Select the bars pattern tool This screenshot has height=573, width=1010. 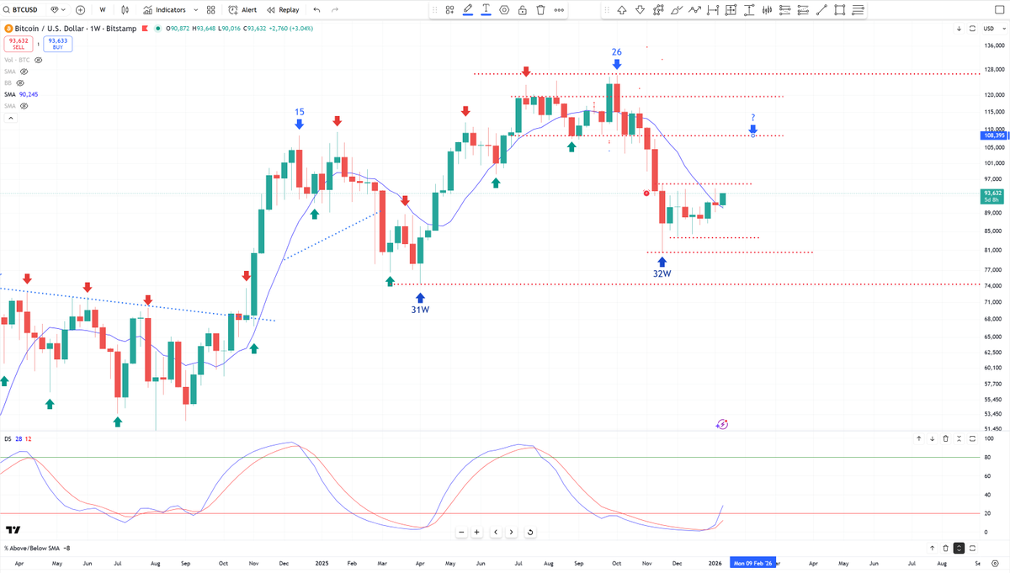(x=767, y=10)
